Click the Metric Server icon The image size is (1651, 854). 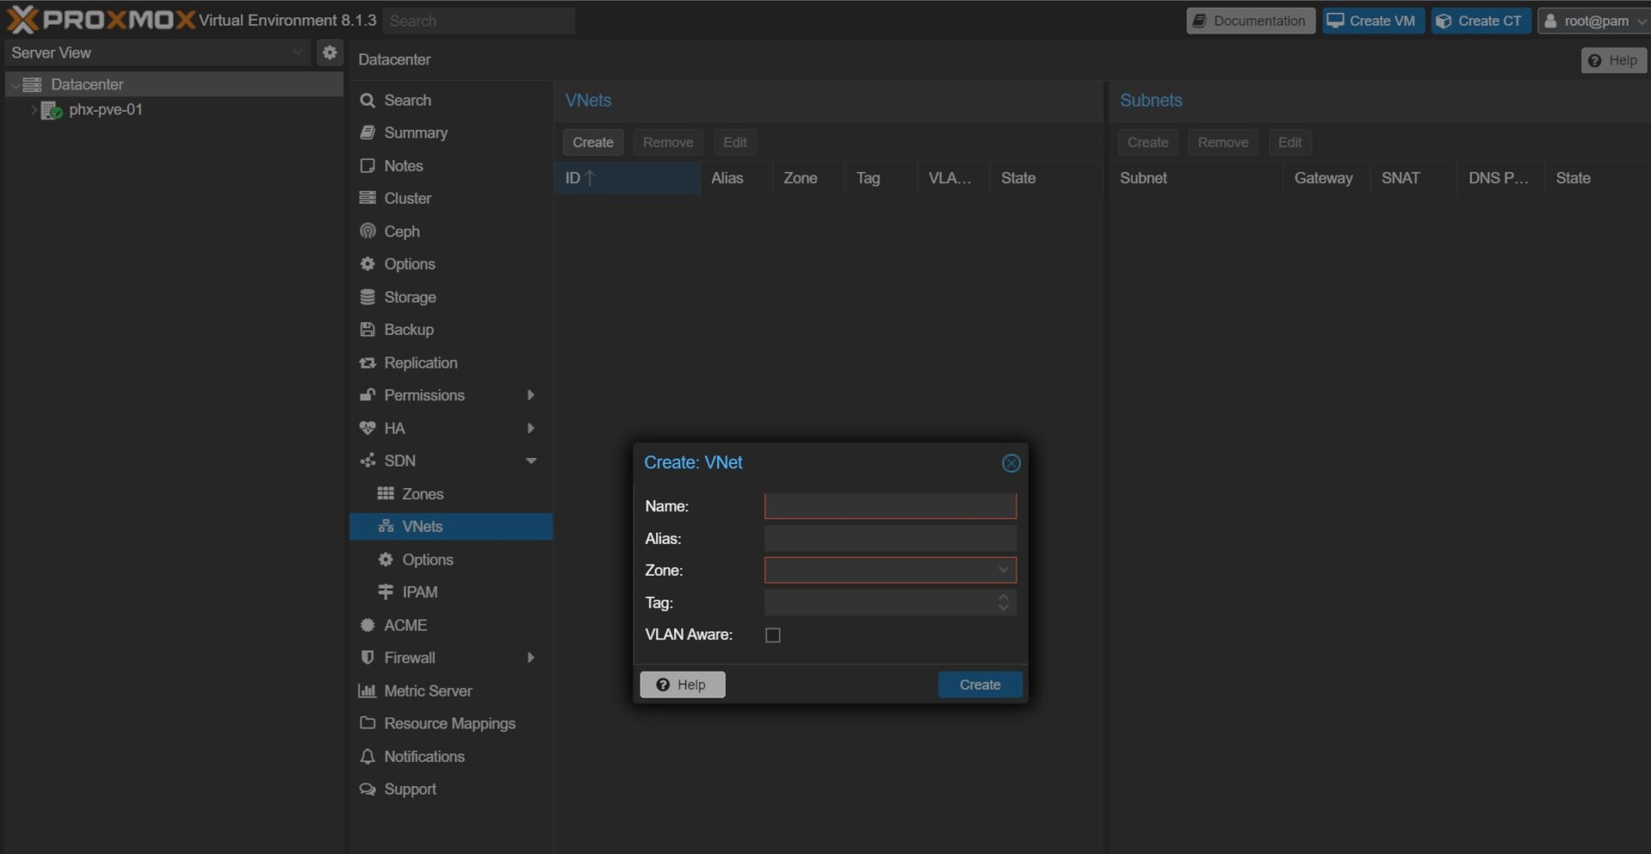click(x=368, y=690)
